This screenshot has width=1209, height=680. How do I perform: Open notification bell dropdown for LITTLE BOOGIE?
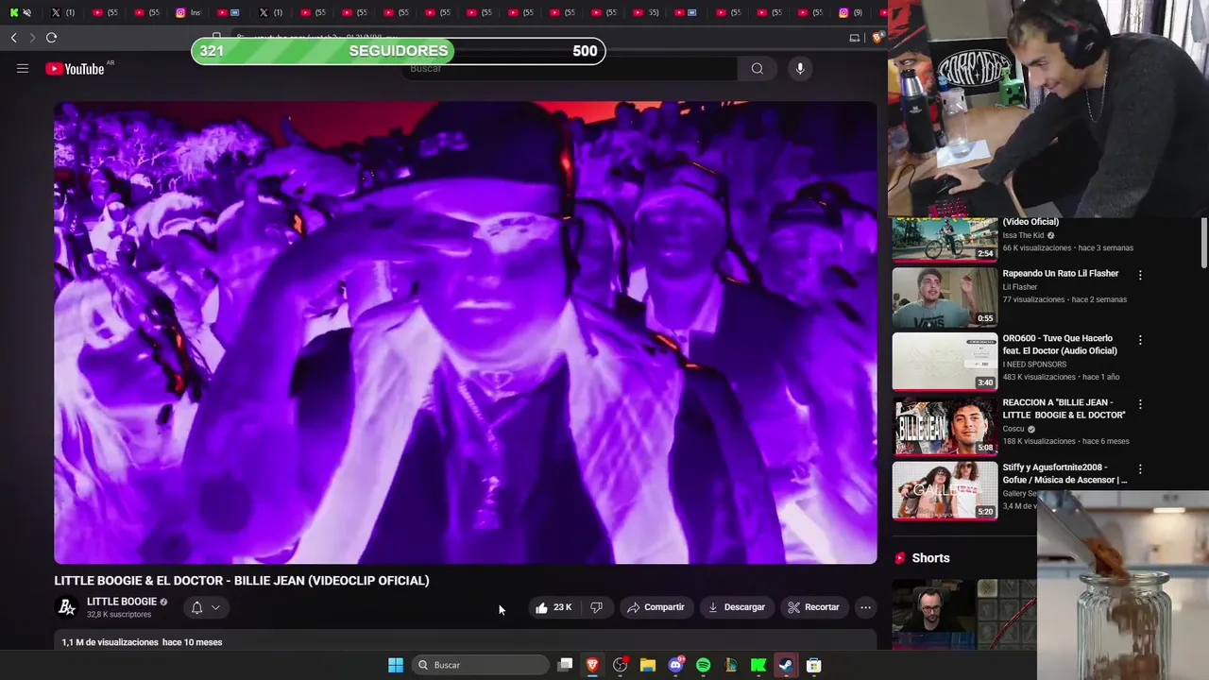tap(205, 607)
